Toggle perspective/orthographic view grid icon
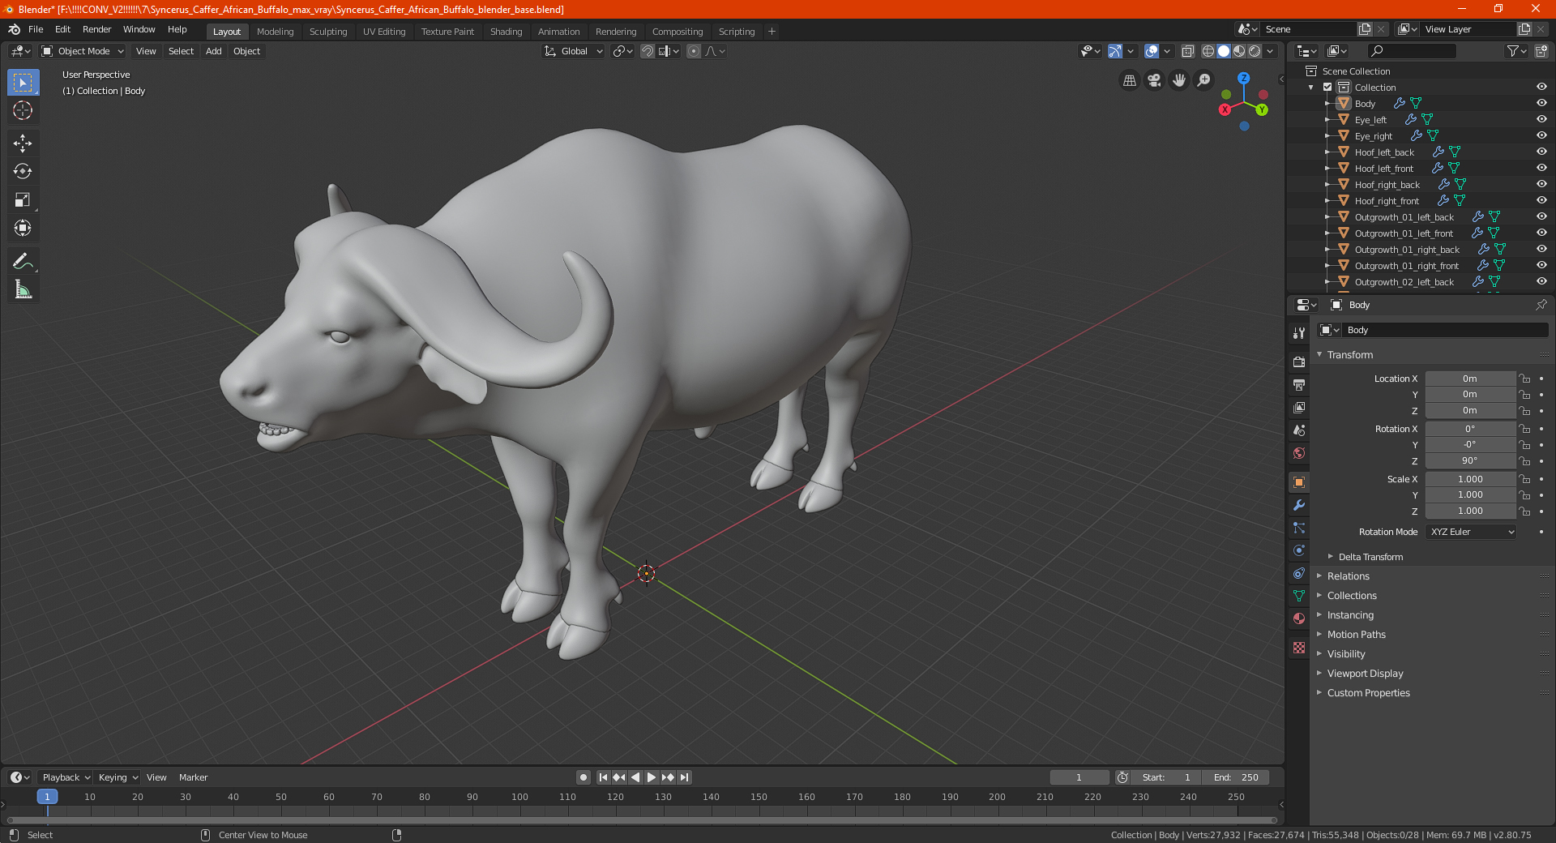The height and width of the screenshot is (843, 1556). point(1130,80)
